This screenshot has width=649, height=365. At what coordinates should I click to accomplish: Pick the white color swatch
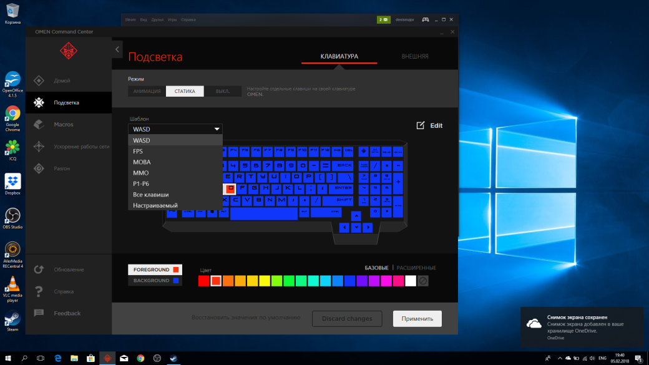point(411,281)
